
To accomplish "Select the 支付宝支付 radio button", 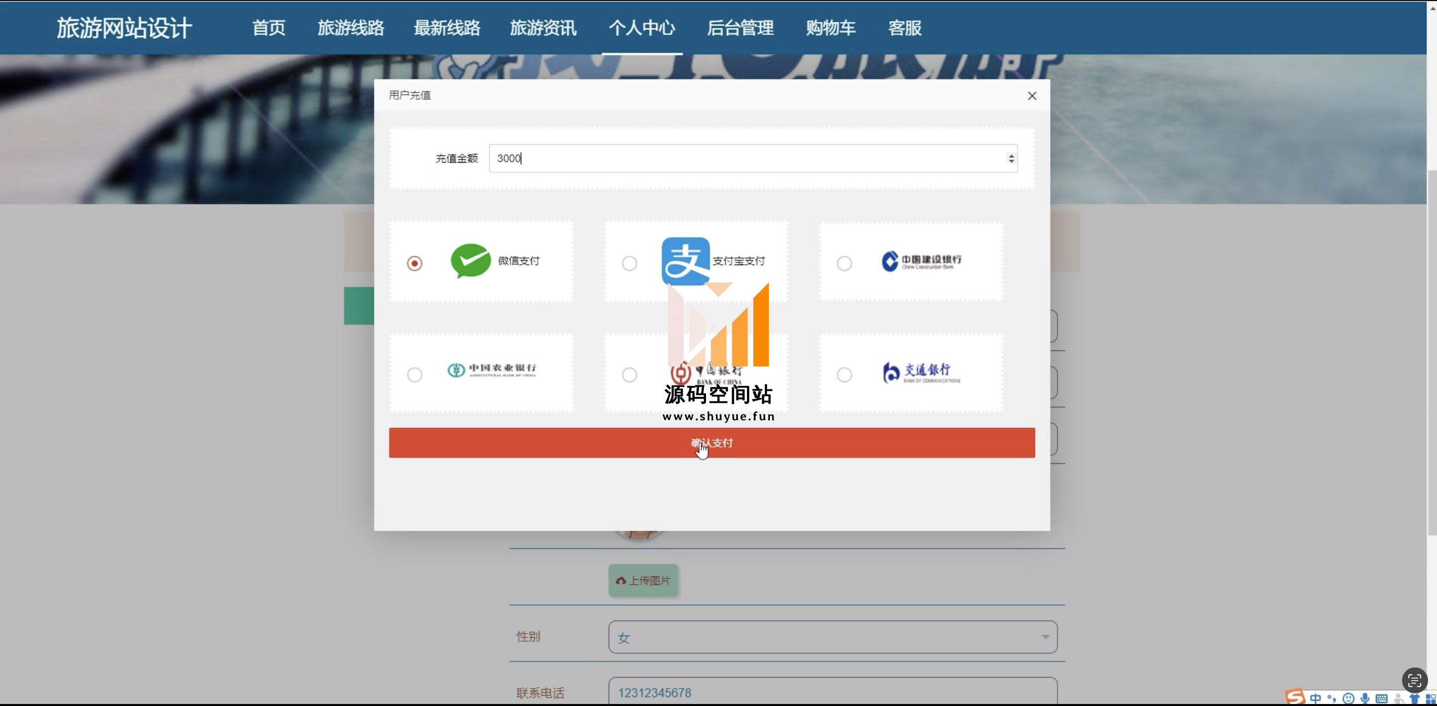I will [629, 263].
